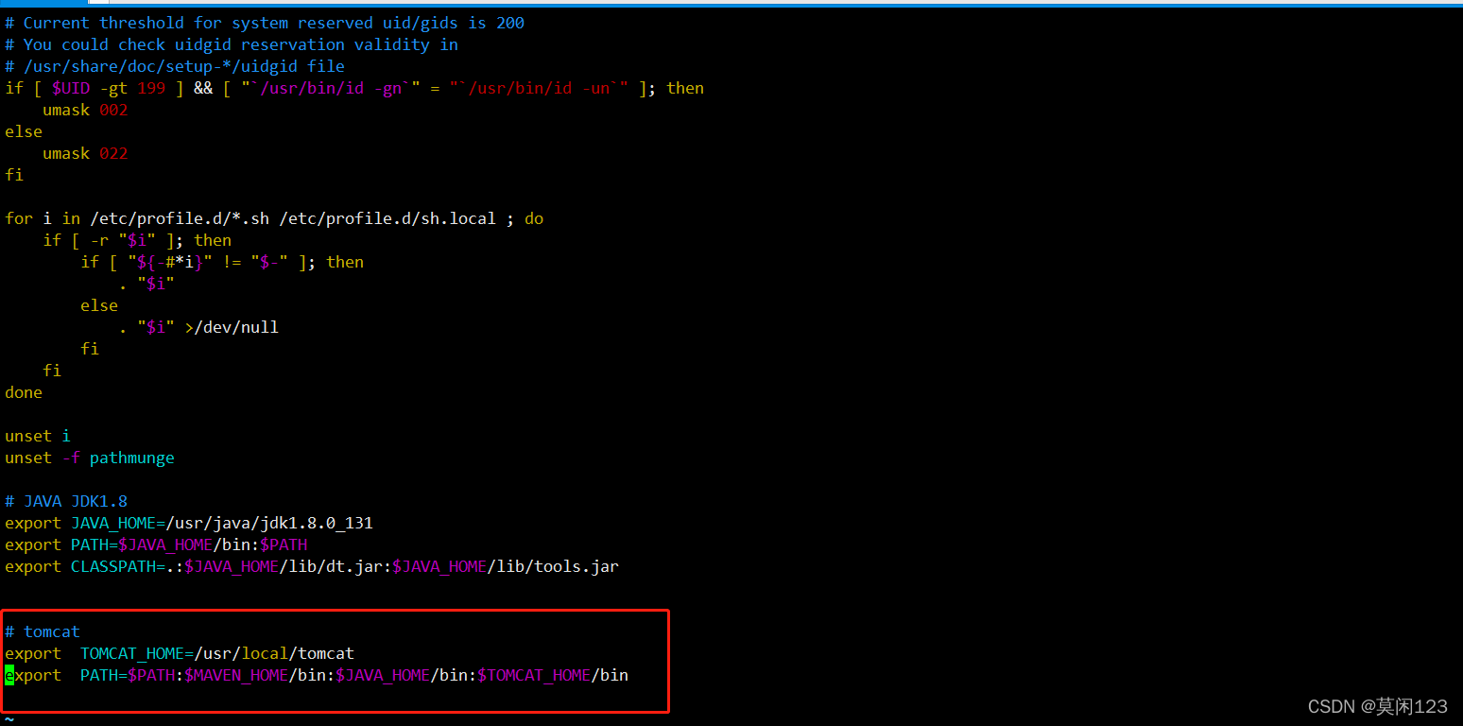
Task: Click the "$-" string in the comparison
Action: tap(269, 262)
